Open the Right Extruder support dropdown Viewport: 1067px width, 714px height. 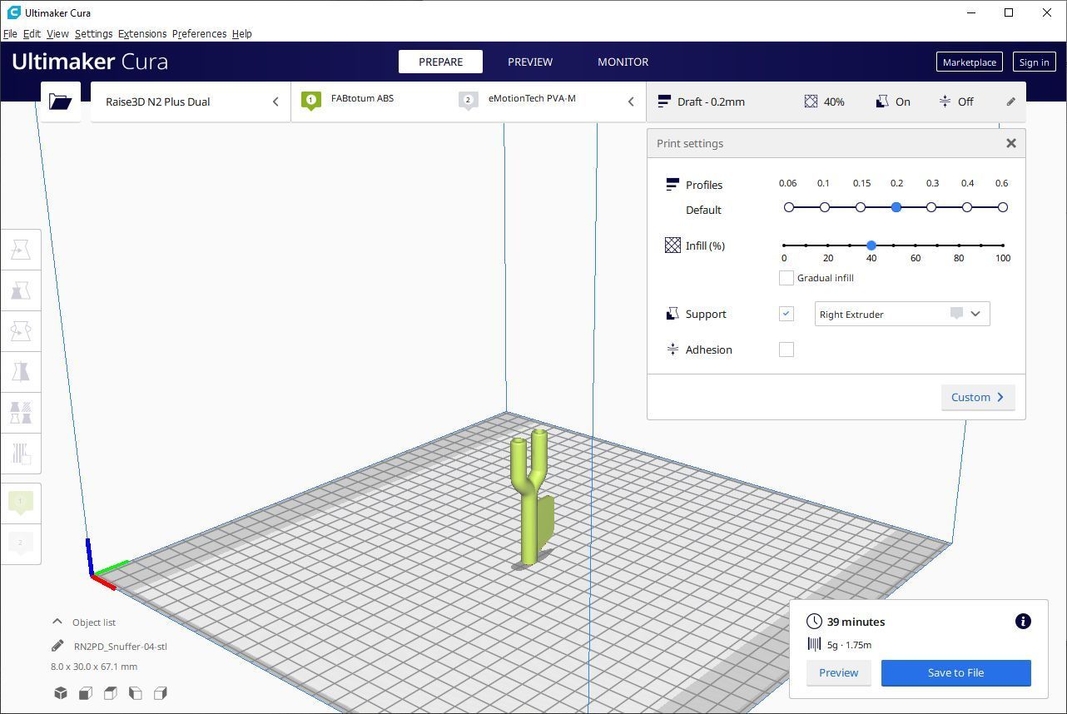(x=902, y=314)
